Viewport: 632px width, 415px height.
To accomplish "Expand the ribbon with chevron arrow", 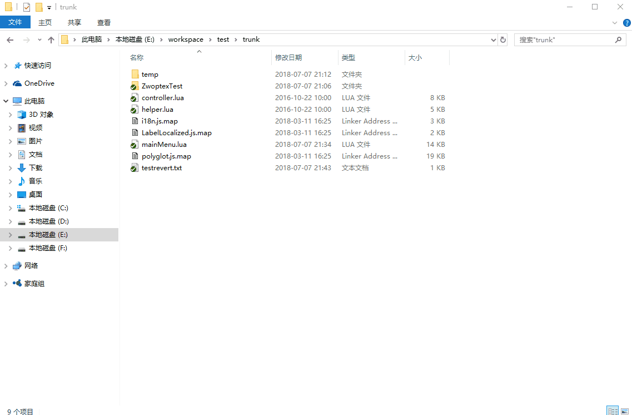I will point(615,23).
